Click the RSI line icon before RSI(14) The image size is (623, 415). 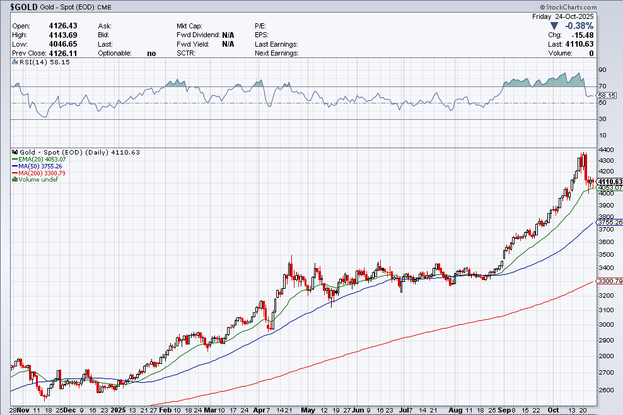[15, 62]
